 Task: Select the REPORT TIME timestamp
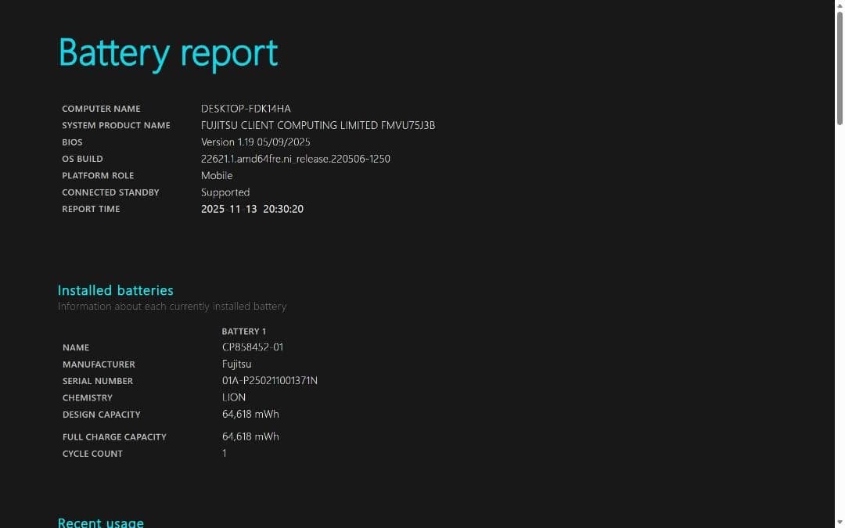(x=252, y=209)
